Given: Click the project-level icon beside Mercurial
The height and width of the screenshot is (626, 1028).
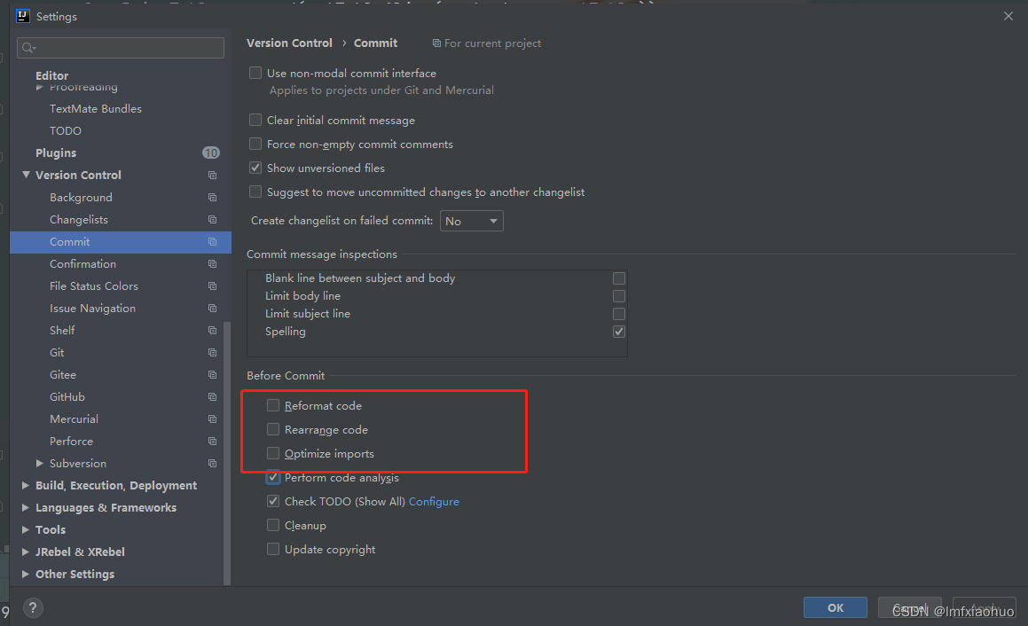Looking at the screenshot, I should click(x=212, y=419).
